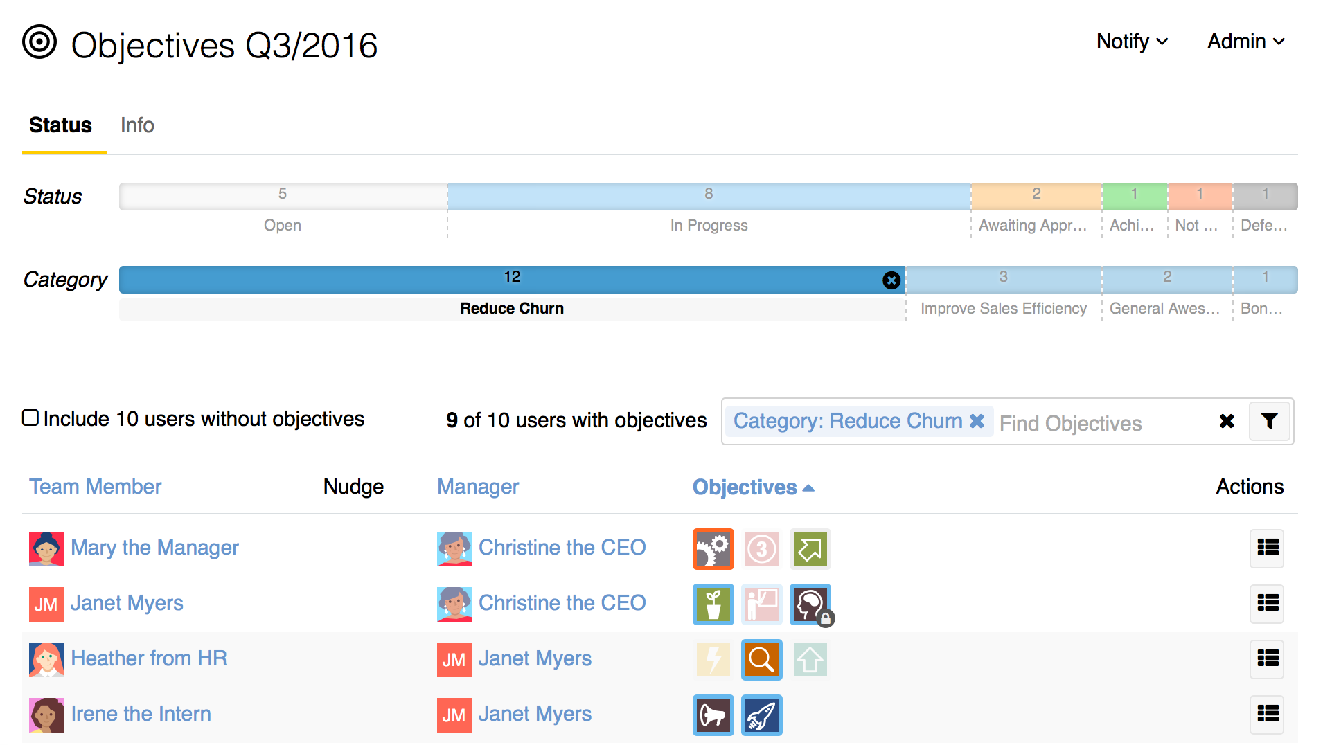Enable Include 10 users without objectives
The height and width of the screenshot is (745, 1323).
pyautogui.click(x=30, y=418)
